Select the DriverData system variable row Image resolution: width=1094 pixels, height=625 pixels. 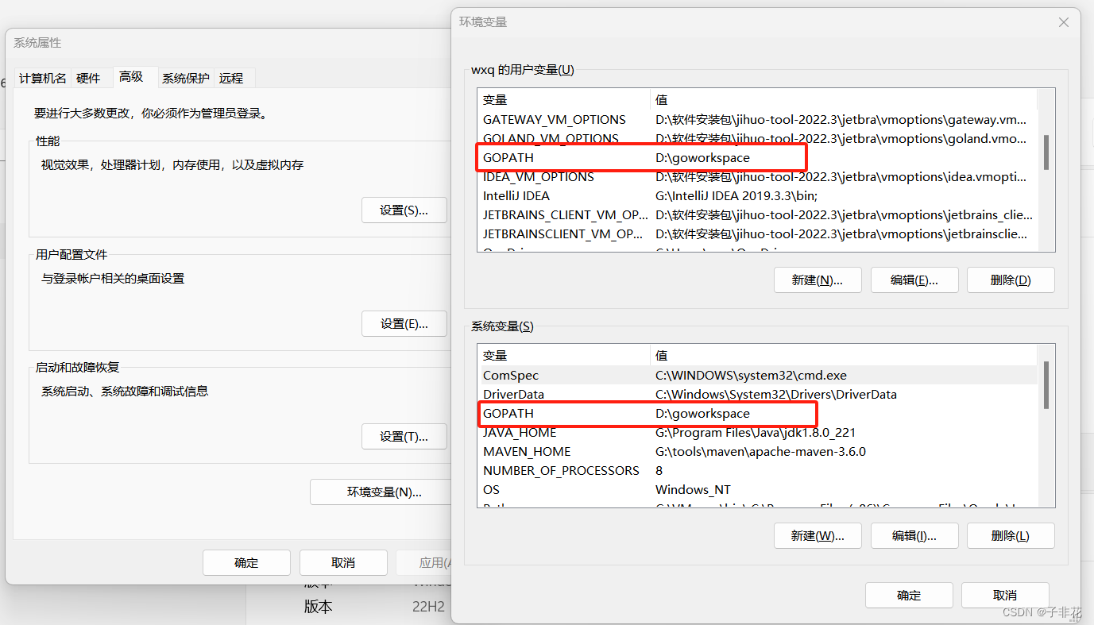point(757,394)
